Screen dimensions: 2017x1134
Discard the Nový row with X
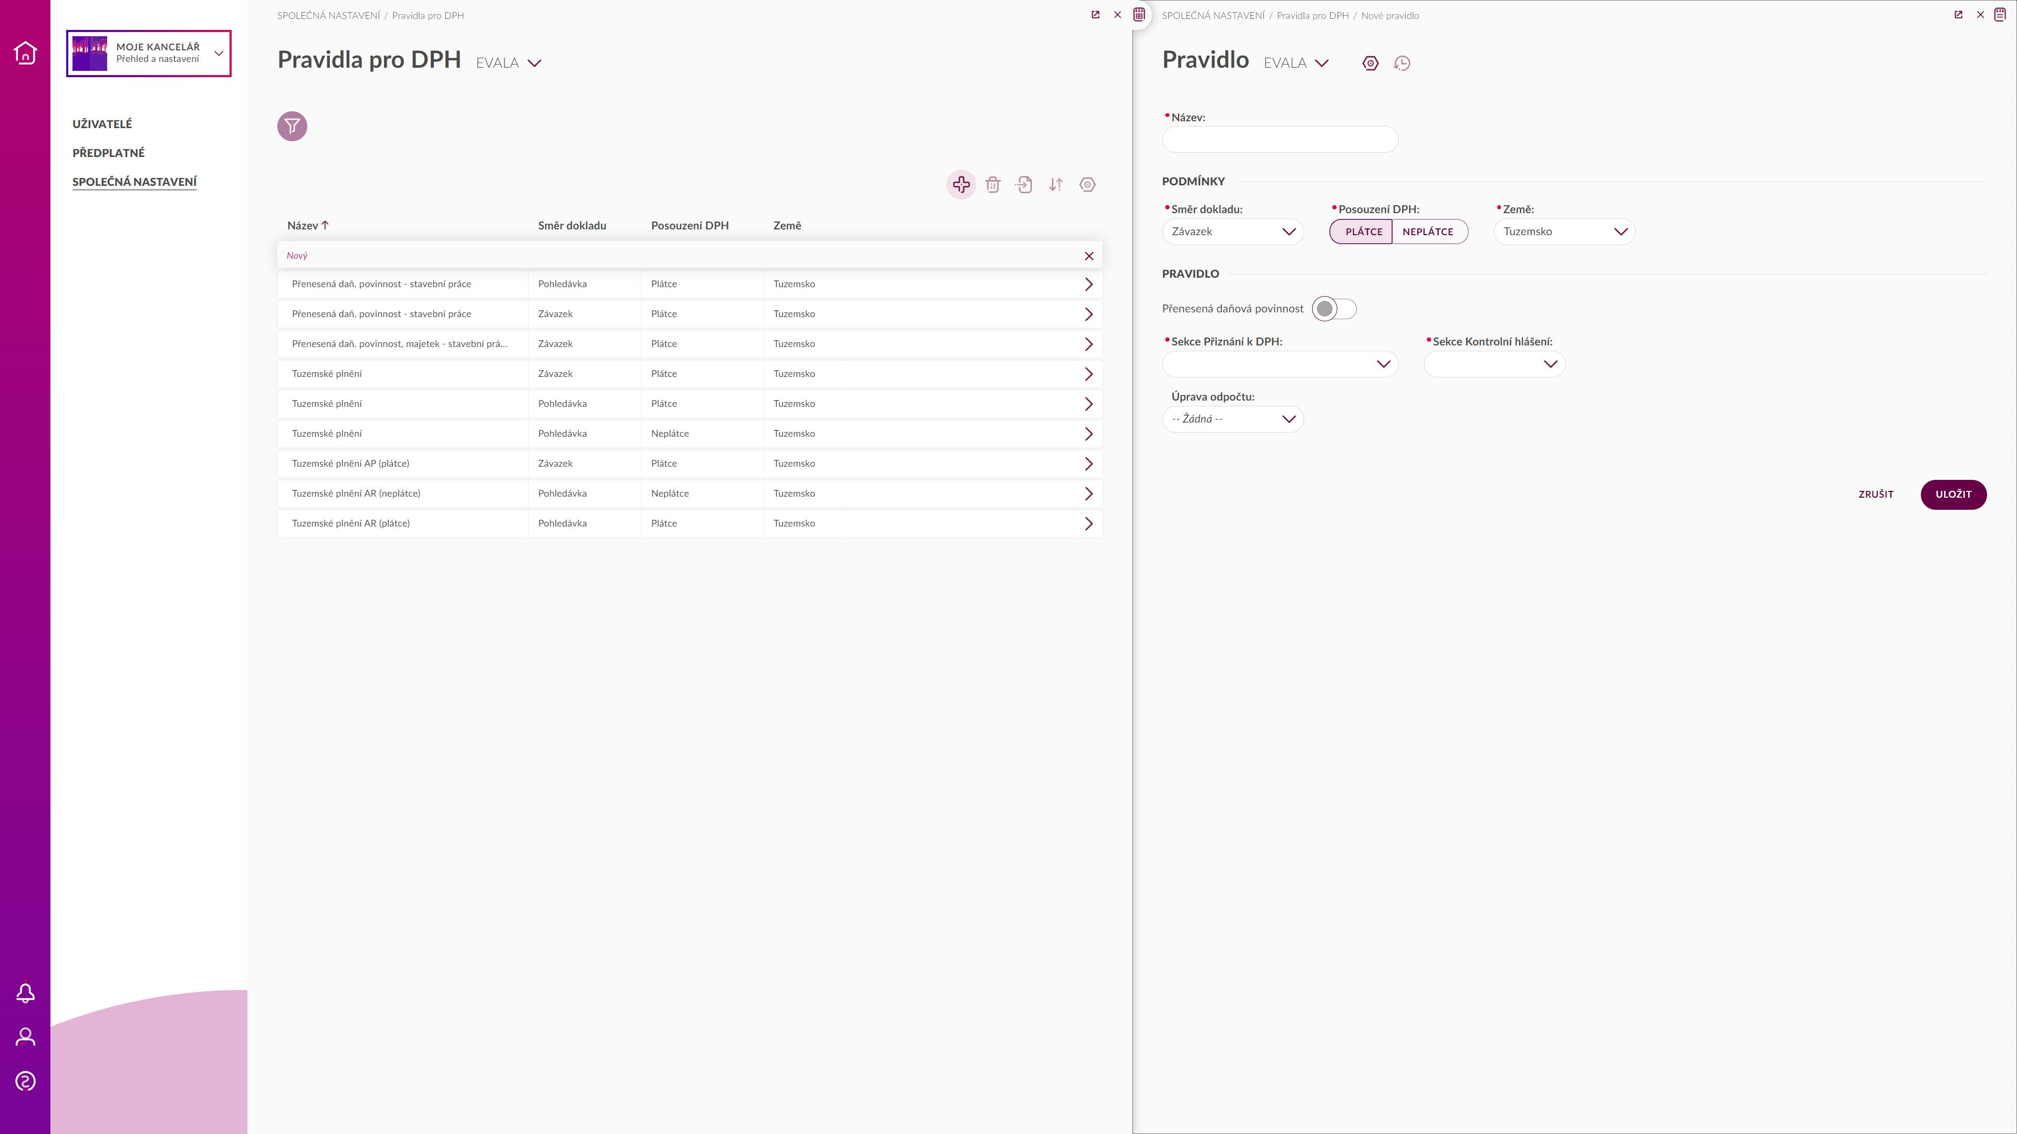click(1088, 256)
